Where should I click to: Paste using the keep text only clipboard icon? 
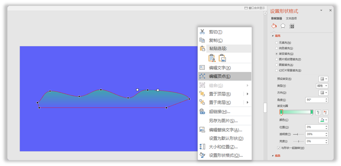[212, 58]
